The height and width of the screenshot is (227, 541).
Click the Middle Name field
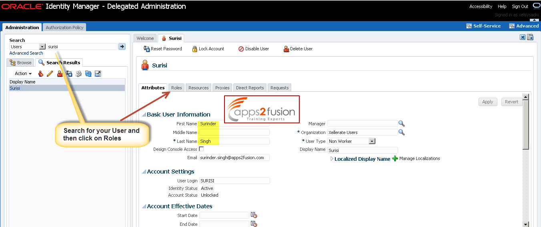click(x=234, y=132)
